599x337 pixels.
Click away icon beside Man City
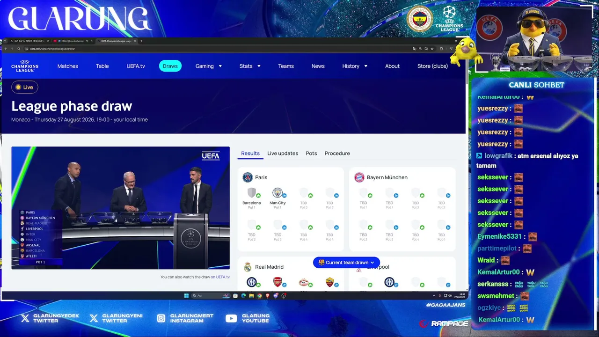click(x=285, y=196)
